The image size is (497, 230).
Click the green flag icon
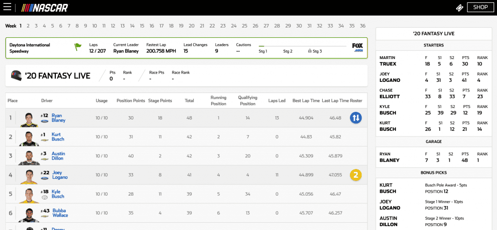point(78,47)
